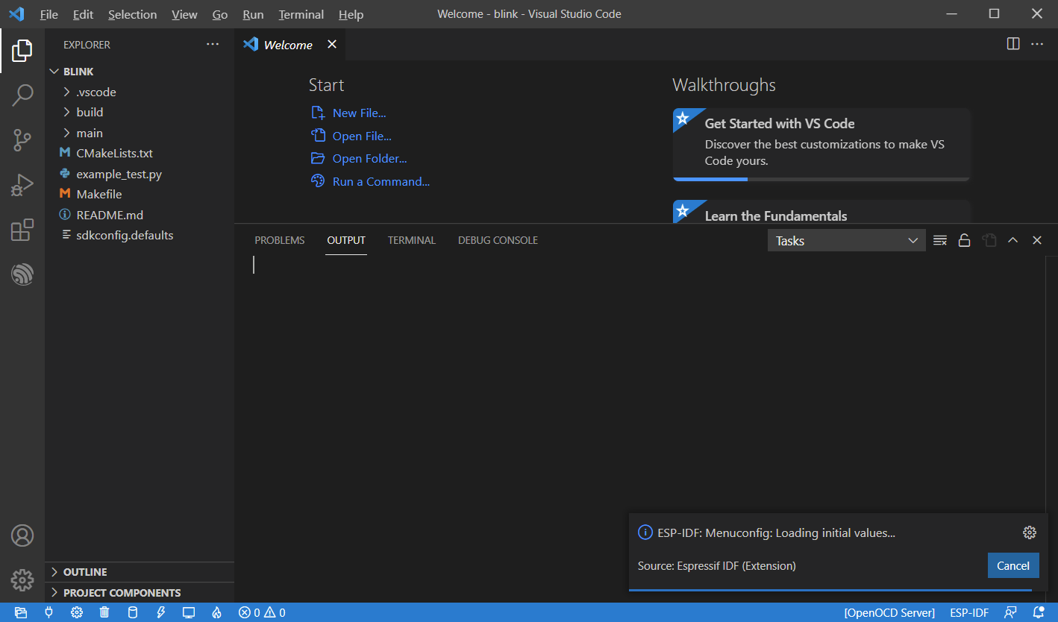The height and width of the screenshot is (622, 1058).
Task: Open the Go menu
Action: point(220,14)
